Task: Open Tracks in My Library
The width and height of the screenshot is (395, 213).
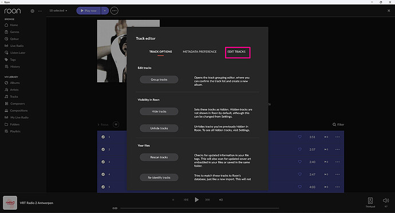Action: point(11,97)
